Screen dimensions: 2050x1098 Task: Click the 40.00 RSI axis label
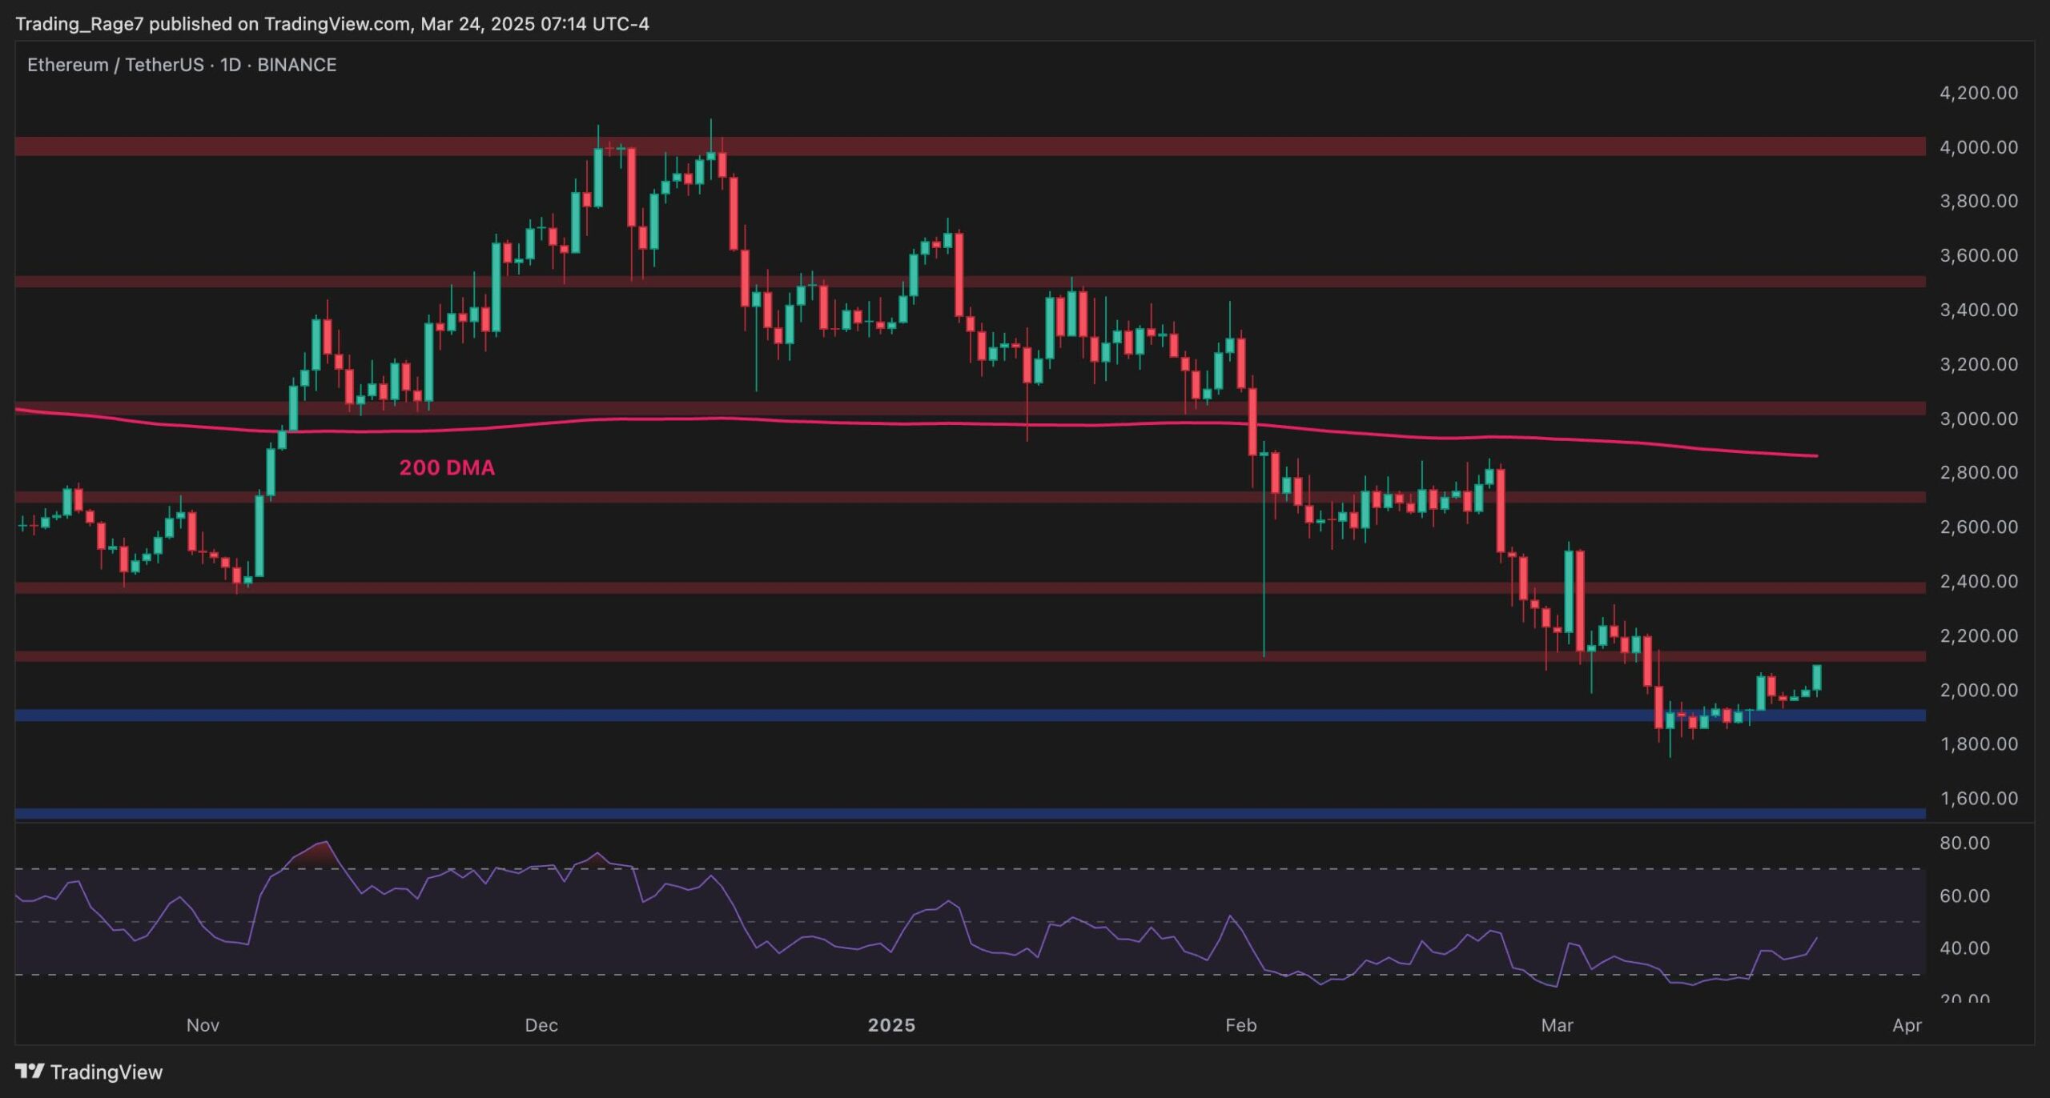pos(1964,948)
